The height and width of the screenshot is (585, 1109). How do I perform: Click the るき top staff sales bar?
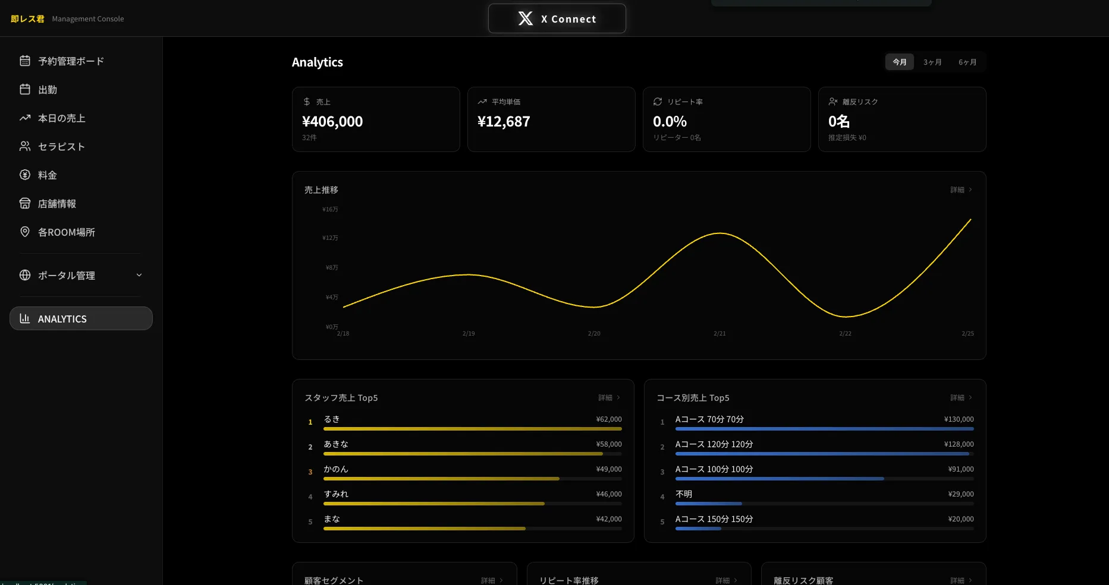tap(472, 428)
